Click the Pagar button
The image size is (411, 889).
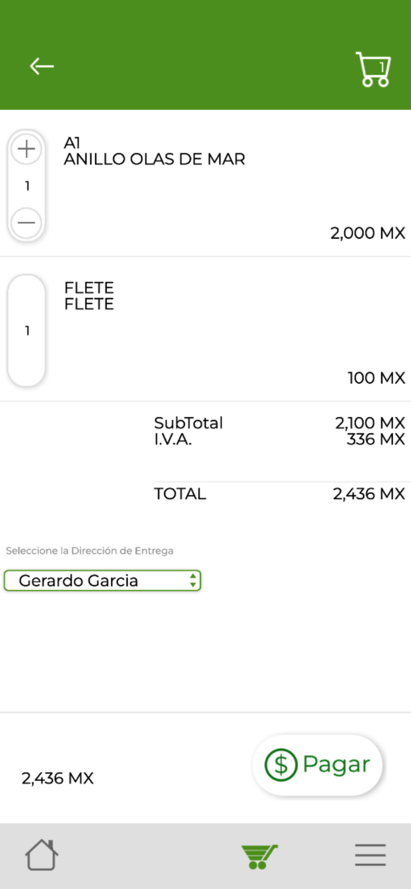click(317, 765)
